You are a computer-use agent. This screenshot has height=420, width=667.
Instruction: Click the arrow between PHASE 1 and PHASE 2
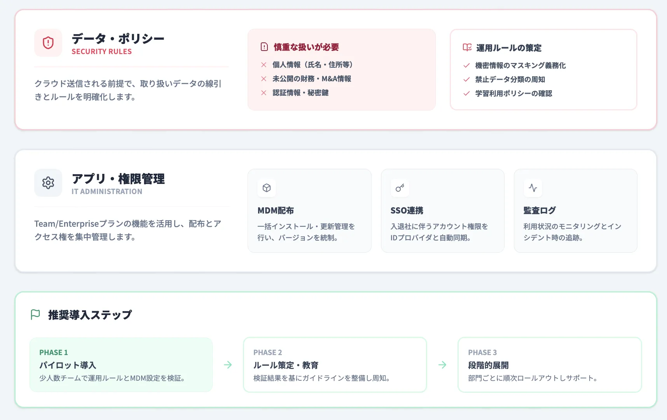tap(228, 365)
